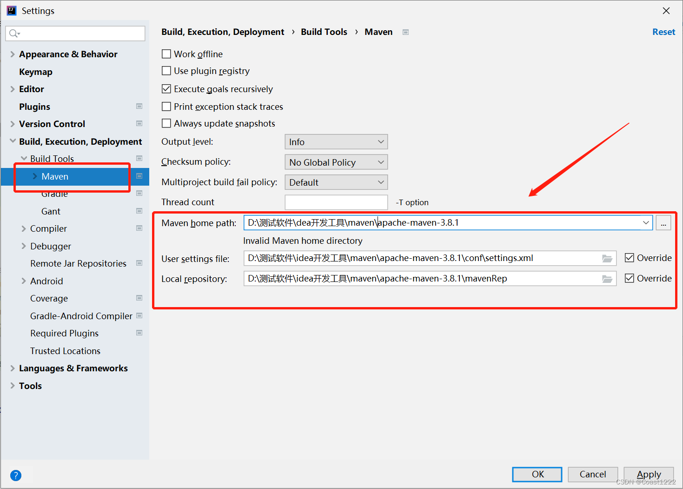Click the project-level icon beside Gradle

(x=139, y=194)
